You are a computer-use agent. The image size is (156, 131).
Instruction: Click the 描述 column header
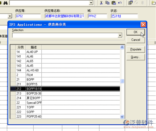click(34, 47)
